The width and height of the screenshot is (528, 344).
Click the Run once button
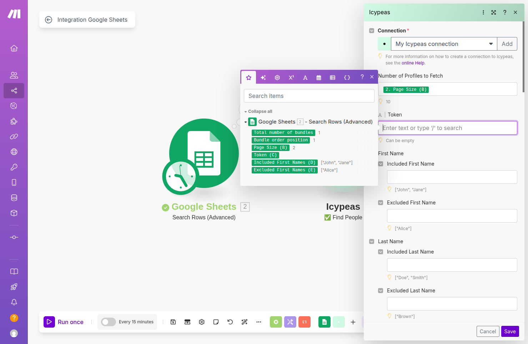[x=64, y=322]
